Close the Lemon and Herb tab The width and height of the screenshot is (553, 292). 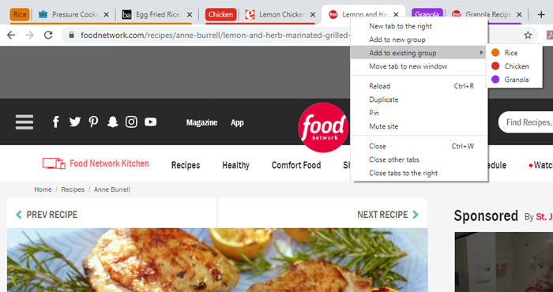[x=396, y=15]
